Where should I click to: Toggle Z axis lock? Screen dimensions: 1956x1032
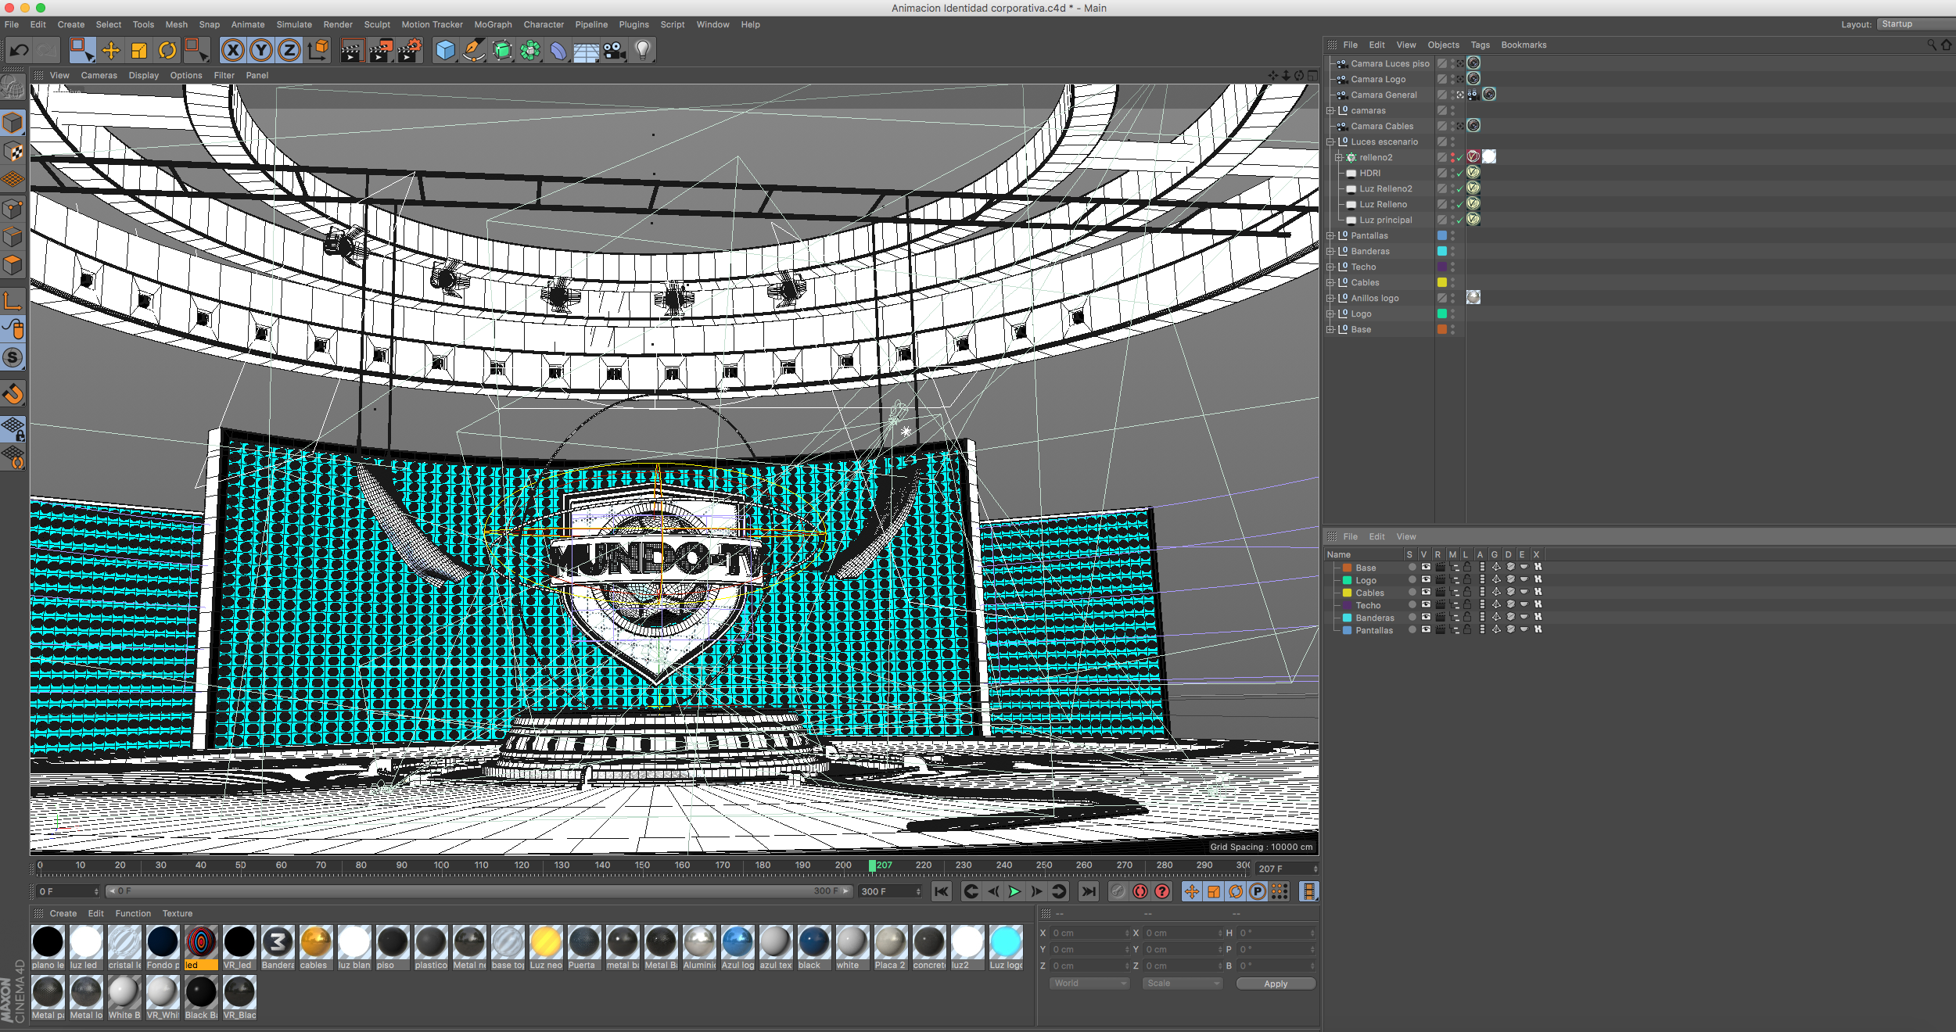(289, 51)
